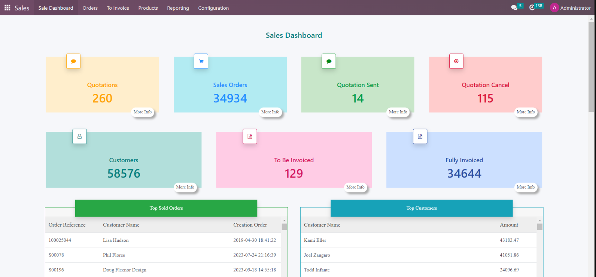596x277 pixels.
Task: Click date 2019-04-30 18:41:22
Action: [255, 240]
